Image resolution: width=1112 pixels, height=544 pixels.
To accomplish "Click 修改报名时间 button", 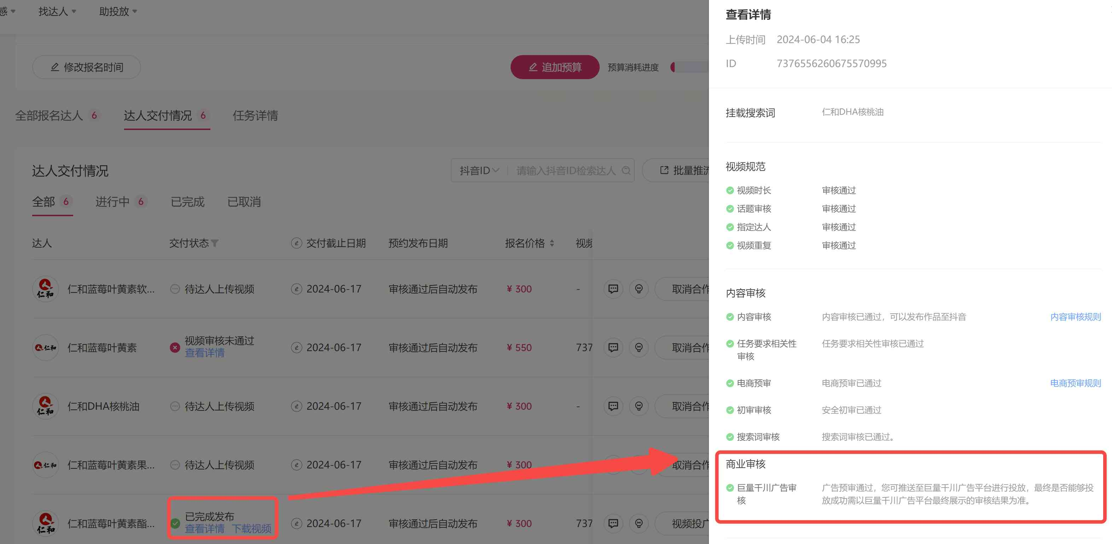I will coord(86,67).
